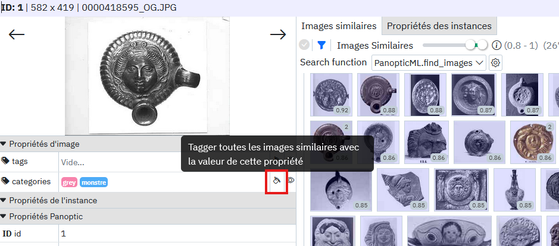
Task: Collapse the Propriétés Panoptic section
Action: (x=4, y=216)
